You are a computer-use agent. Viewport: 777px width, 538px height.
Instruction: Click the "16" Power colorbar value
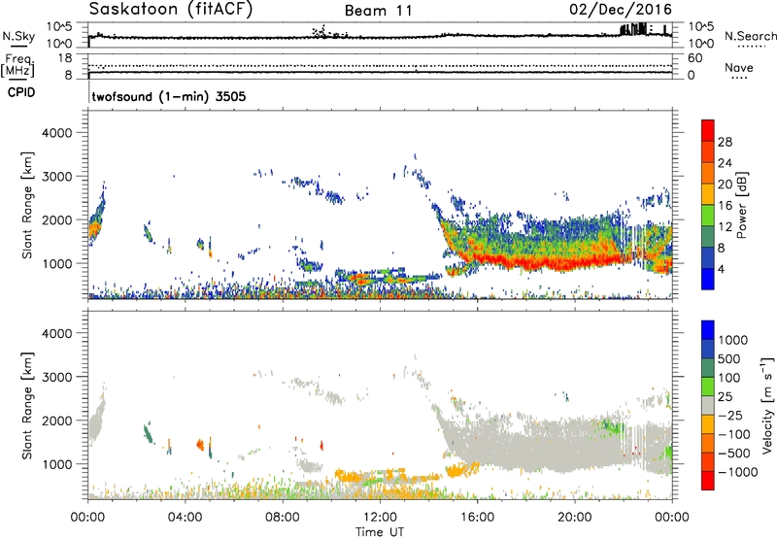point(725,205)
